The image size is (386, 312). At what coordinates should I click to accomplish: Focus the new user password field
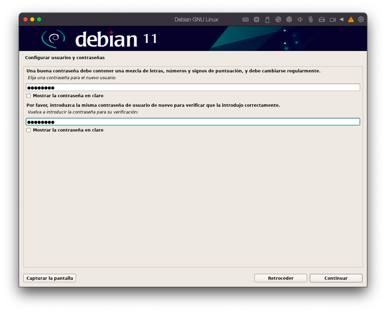pyautogui.click(x=193, y=87)
